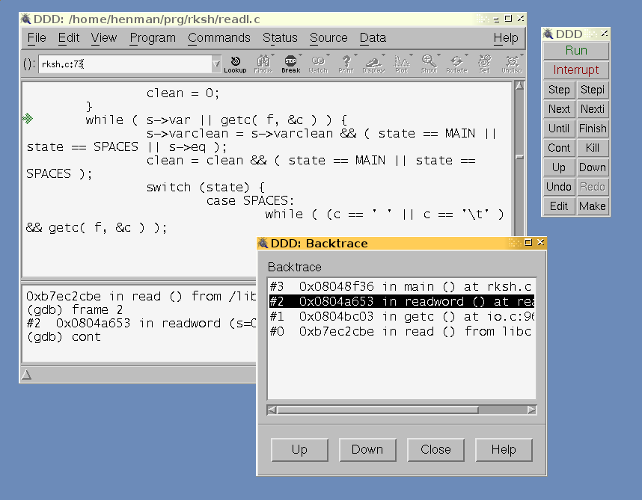Open the View menu
The image size is (642, 500).
tap(103, 37)
